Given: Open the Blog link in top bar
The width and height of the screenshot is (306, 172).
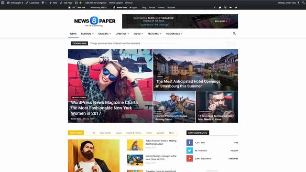Looking at the screenshot, I should (x=144, y=8).
